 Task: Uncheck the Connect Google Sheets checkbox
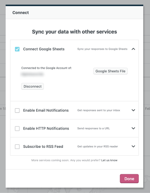click(17, 49)
